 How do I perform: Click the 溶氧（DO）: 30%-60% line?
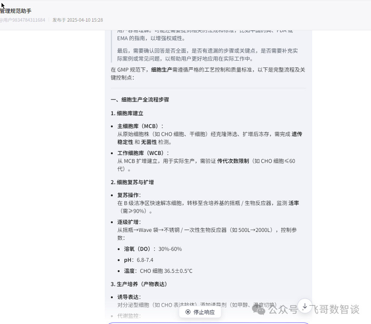click(x=153, y=249)
